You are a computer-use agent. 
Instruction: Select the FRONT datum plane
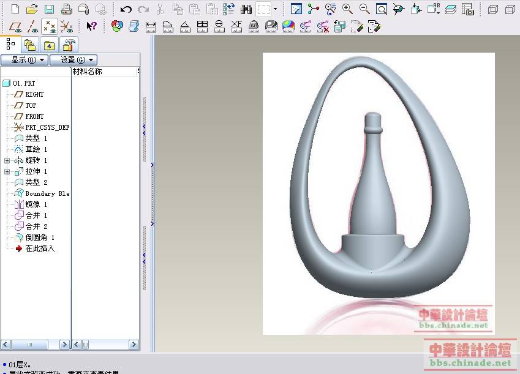point(29,116)
